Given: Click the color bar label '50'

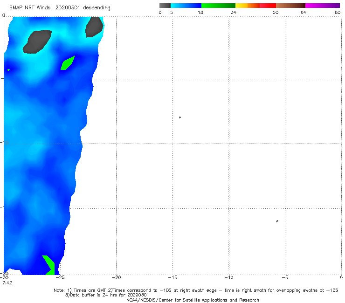Looking at the screenshot, I should (x=276, y=13).
